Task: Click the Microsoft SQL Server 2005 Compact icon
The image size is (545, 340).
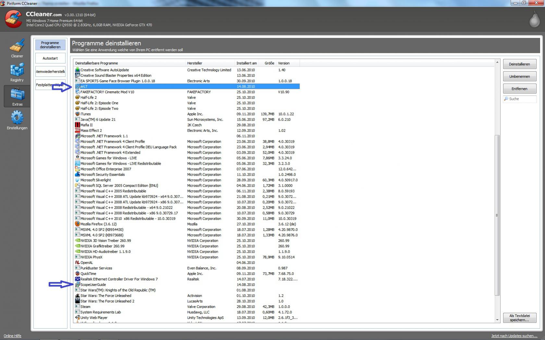Action: pos(77,186)
